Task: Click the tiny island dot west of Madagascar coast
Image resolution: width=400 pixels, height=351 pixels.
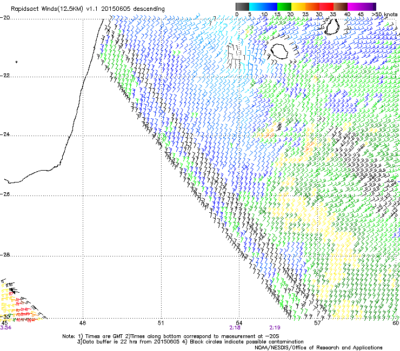Action: click(x=17, y=62)
